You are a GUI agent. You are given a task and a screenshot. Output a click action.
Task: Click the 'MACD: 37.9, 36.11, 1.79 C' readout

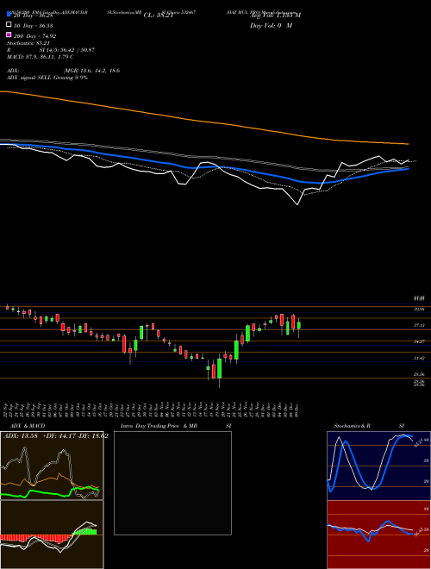click(x=41, y=57)
